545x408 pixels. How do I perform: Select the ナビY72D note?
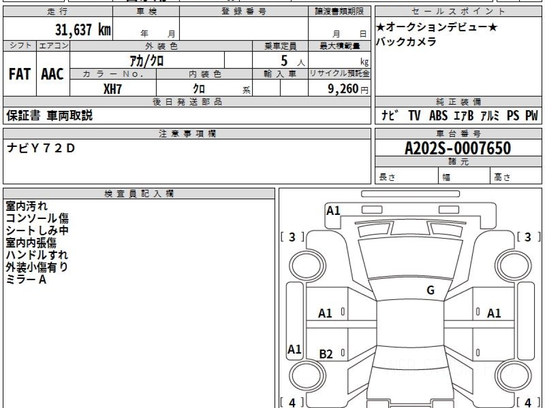tap(41, 148)
